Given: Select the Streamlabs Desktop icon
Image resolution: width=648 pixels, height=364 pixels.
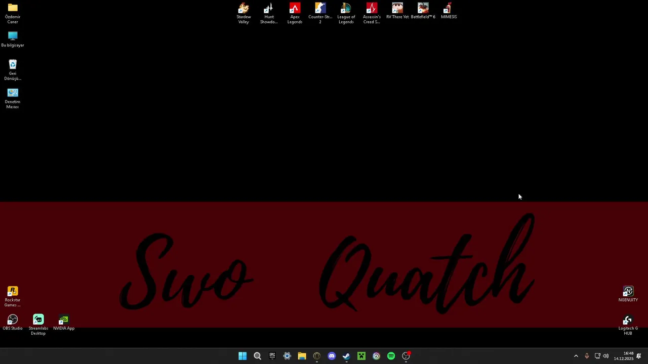Looking at the screenshot, I should (x=38, y=325).
